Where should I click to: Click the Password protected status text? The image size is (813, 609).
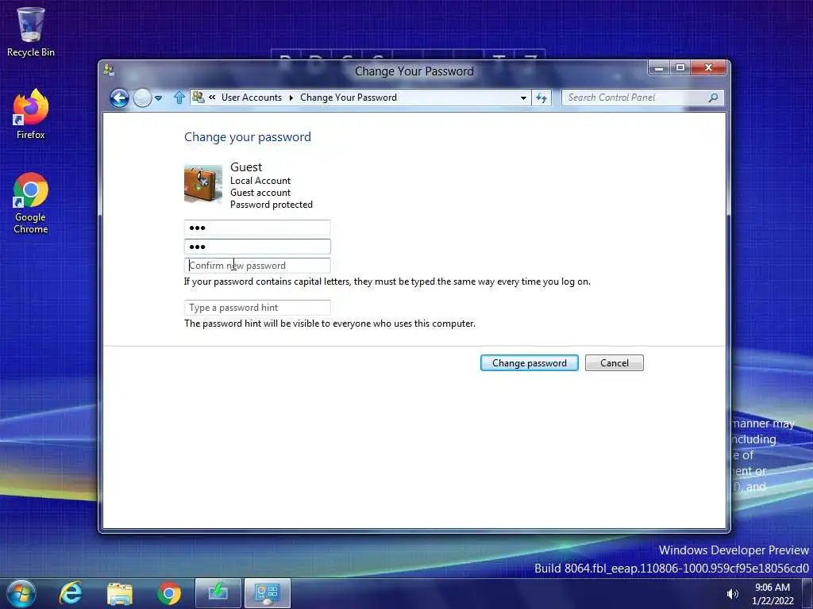point(272,205)
